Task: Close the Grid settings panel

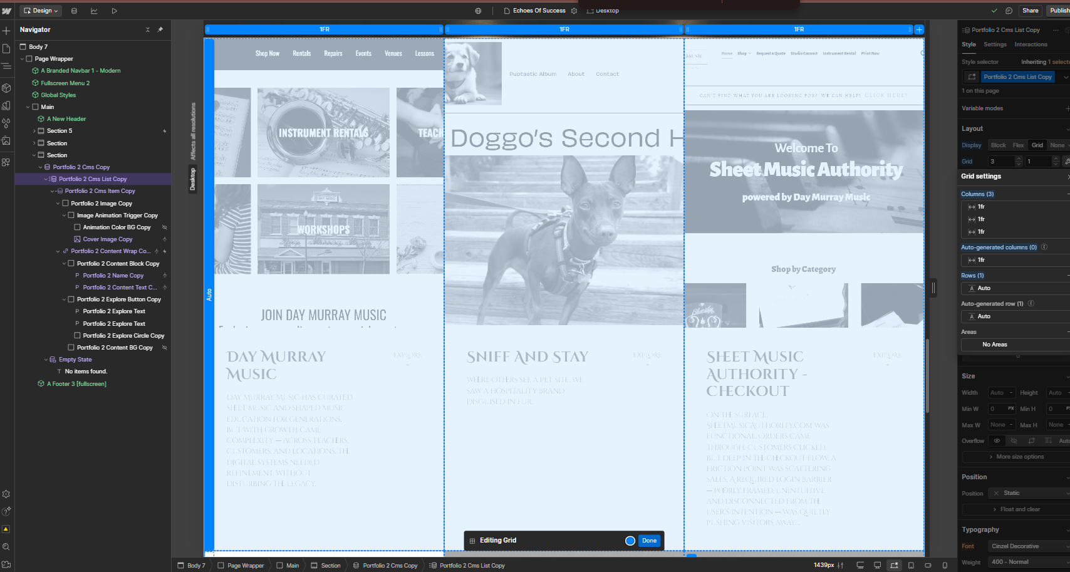Action: 1067,177
